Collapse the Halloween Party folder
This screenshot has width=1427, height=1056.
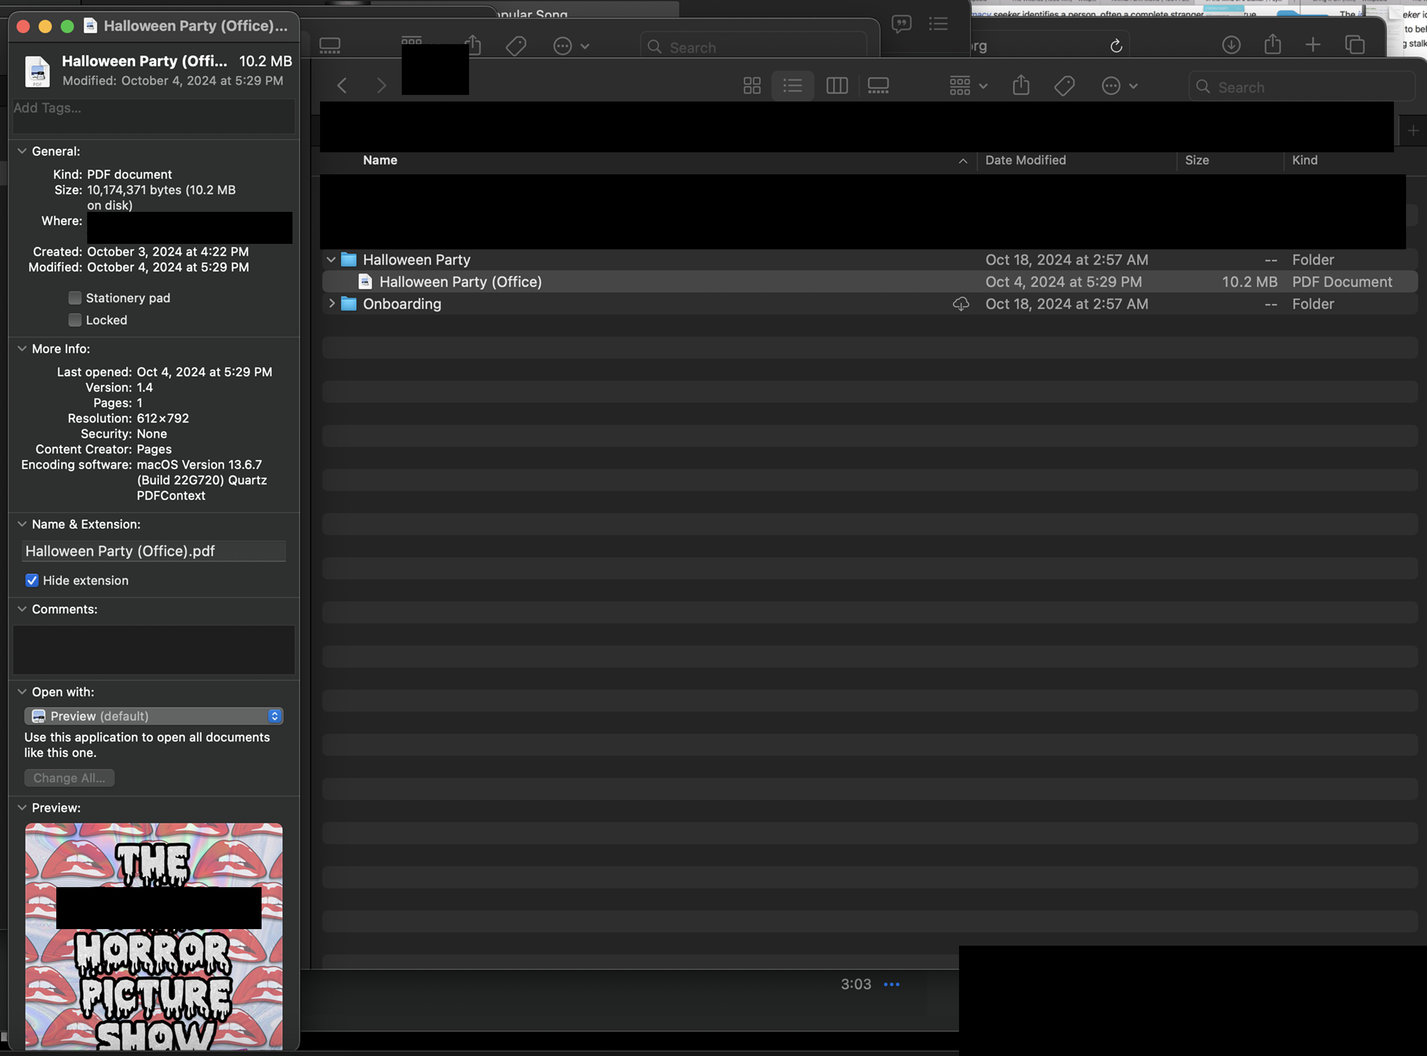point(331,259)
